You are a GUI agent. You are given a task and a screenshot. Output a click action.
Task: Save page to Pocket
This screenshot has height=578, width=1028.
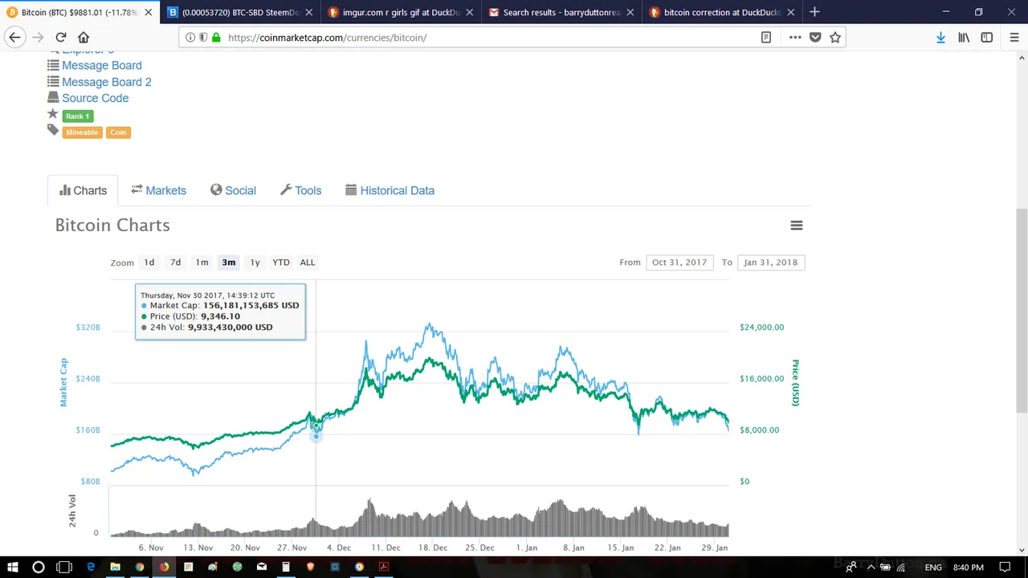(x=815, y=37)
